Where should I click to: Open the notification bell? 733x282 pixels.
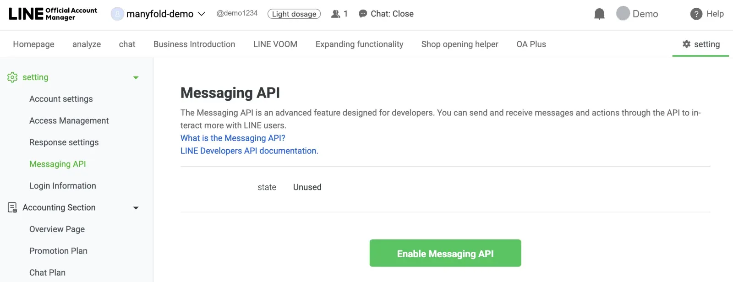(x=599, y=14)
